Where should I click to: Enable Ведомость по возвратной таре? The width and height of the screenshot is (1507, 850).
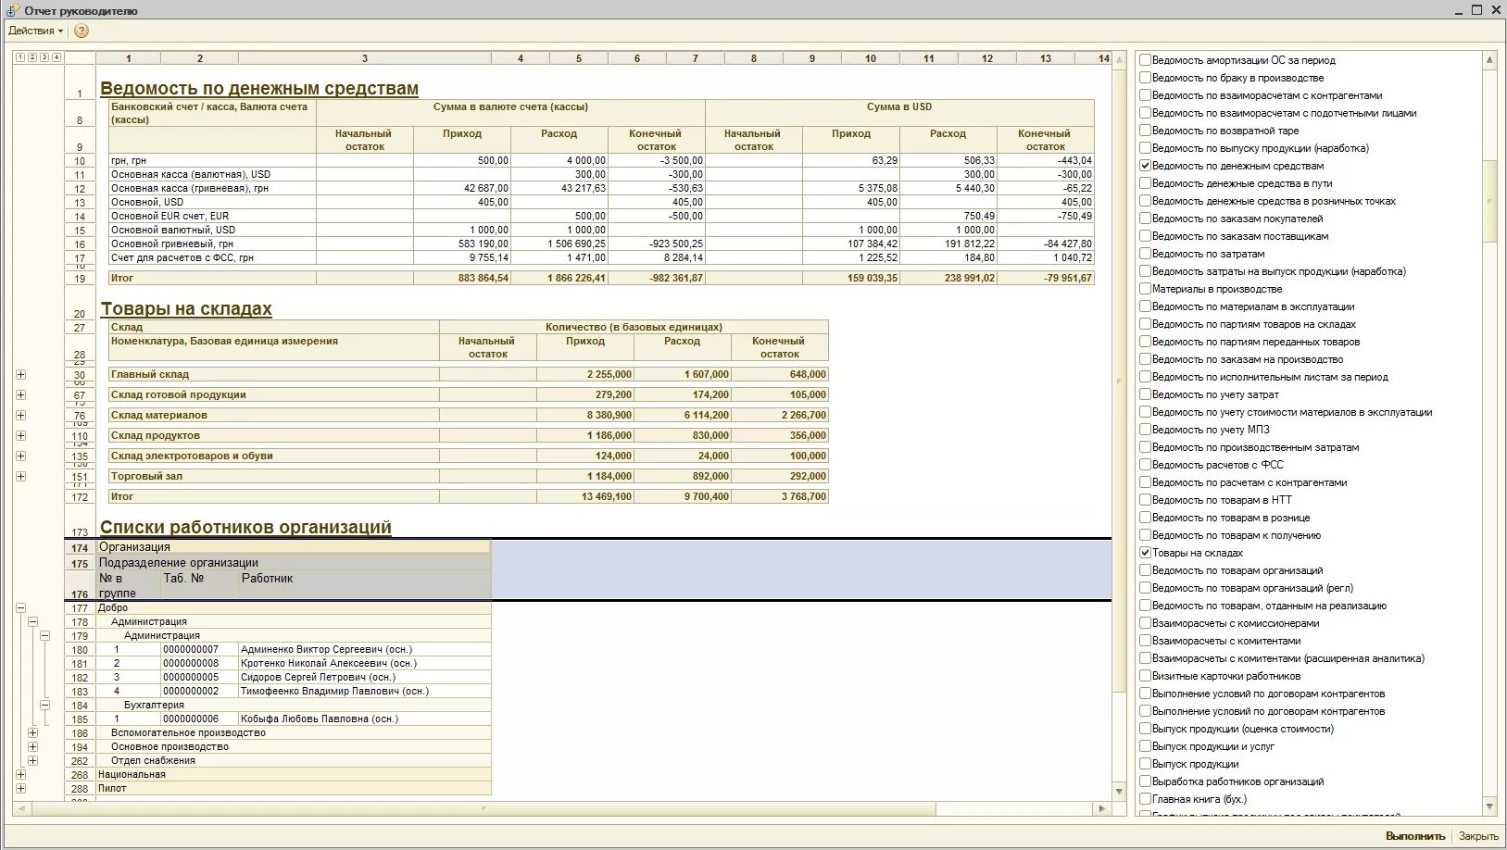pyautogui.click(x=1146, y=131)
